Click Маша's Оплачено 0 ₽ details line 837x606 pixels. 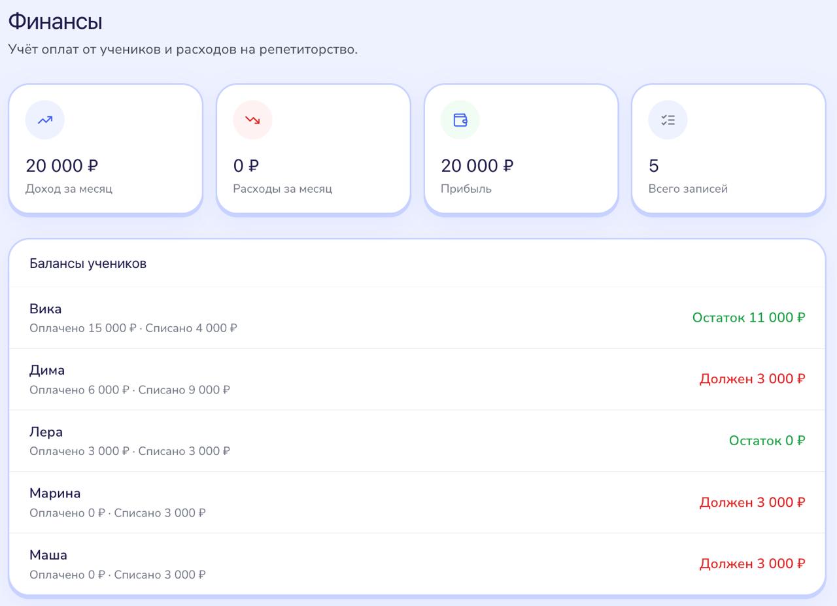[118, 575]
